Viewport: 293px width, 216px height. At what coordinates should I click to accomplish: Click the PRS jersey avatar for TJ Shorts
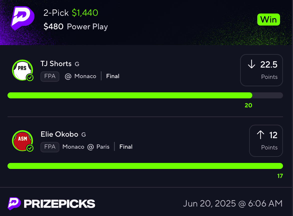[22, 70]
